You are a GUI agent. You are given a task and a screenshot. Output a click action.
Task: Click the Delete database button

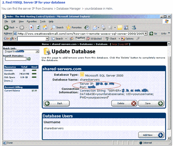(124, 103)
